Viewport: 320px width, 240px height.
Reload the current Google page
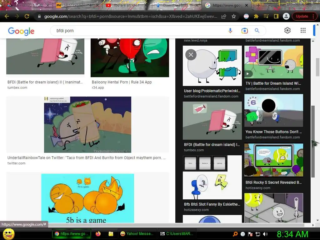click(27, 16)
